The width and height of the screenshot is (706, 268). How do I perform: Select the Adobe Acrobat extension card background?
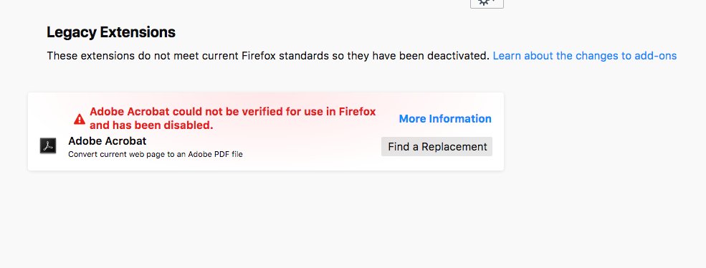pos(266,132)
